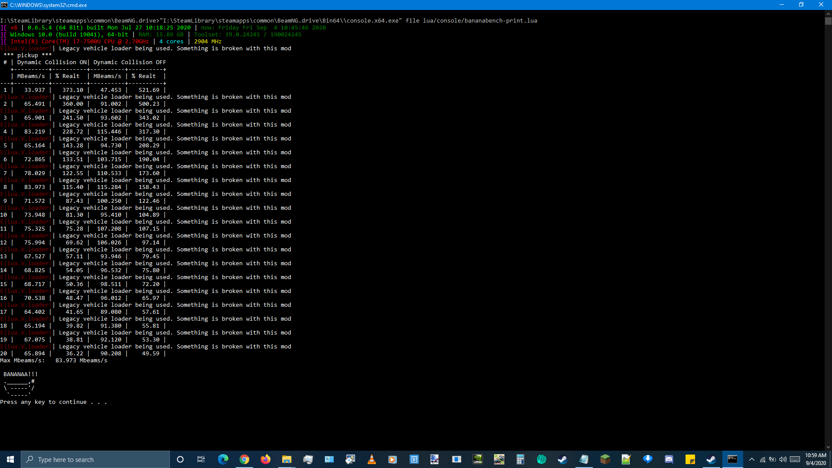Screen dimensions: 832x468
Task: Open Notepad++ from the taskbar
Action: click(x=626, y=459)
